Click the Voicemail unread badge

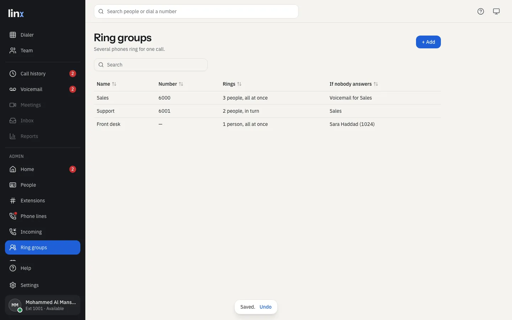[x=73, y=89]
